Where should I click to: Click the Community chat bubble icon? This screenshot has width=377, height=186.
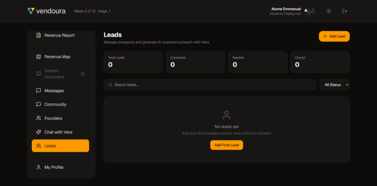[38, 105]
